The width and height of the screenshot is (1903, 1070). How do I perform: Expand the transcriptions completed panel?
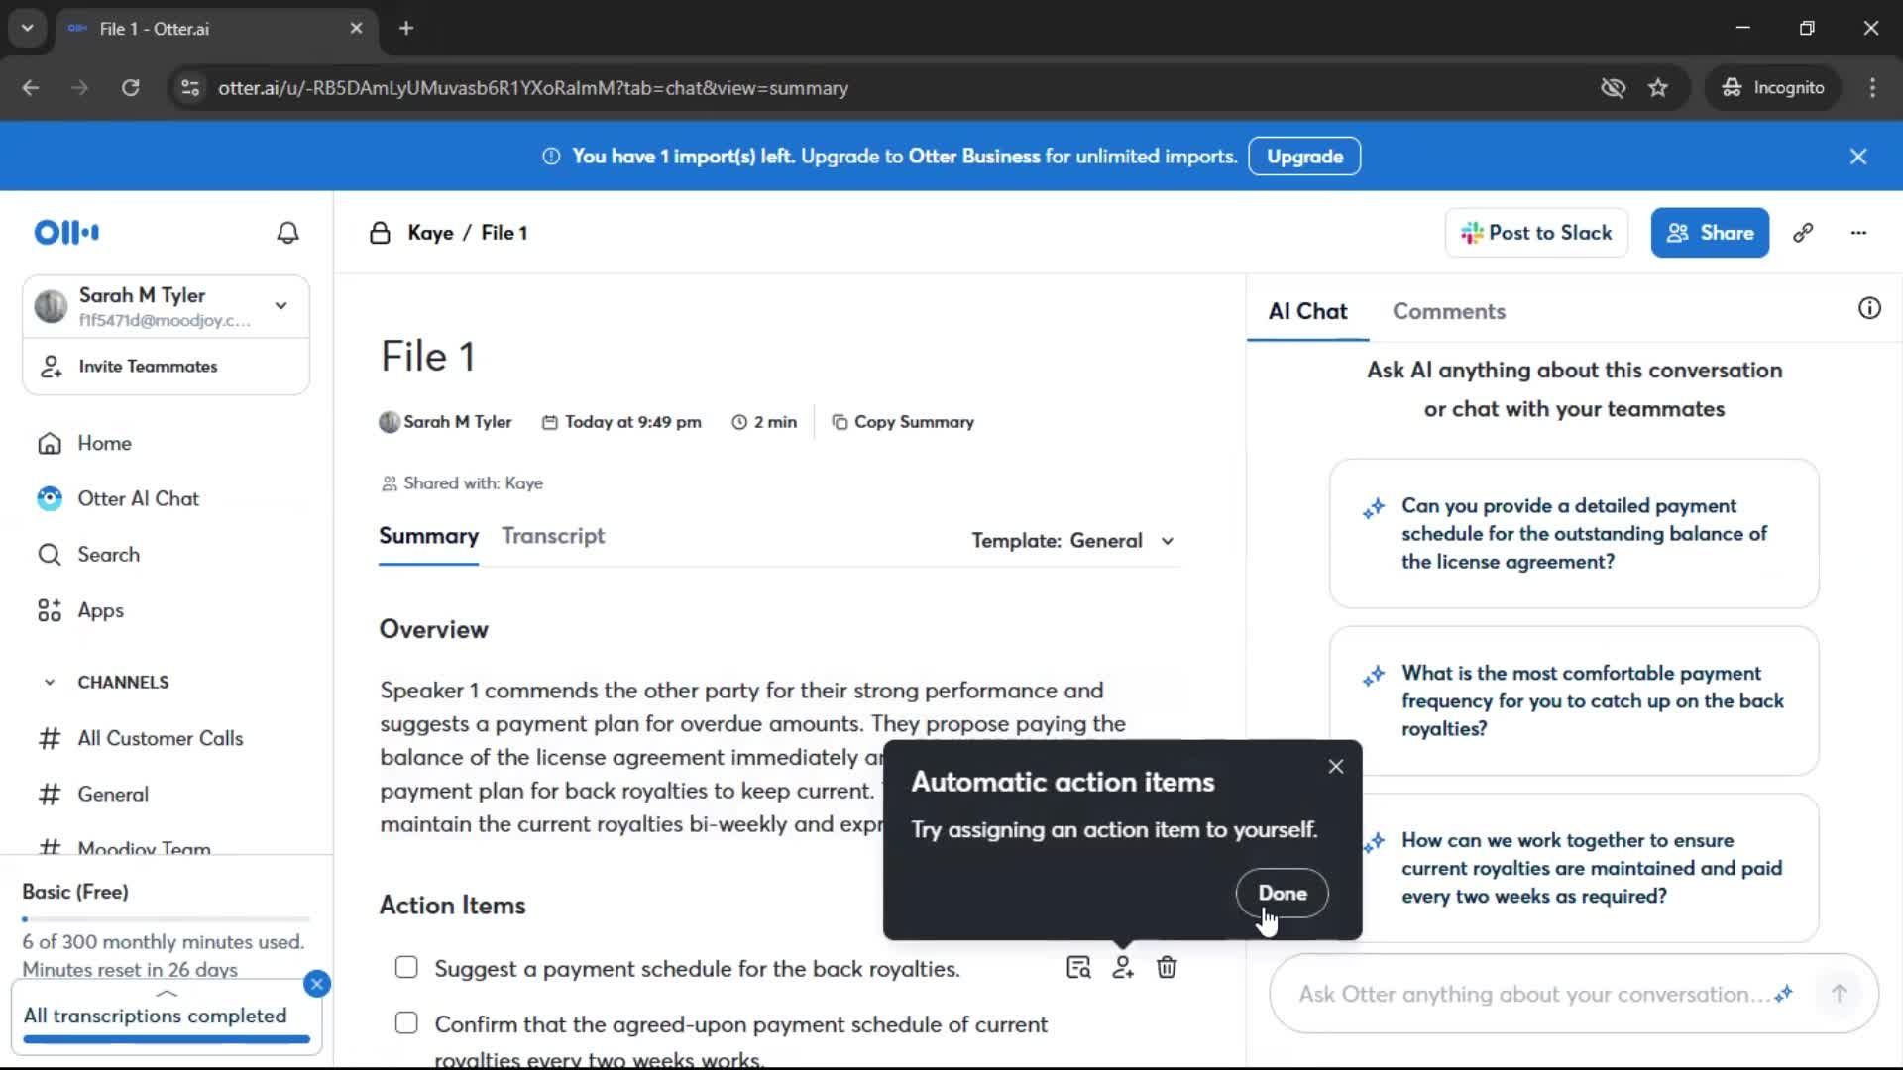click(x=167, y=992)
